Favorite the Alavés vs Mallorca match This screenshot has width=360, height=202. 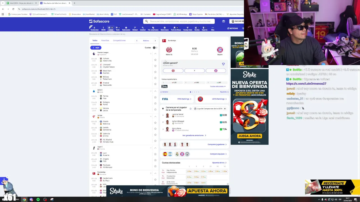155,123
